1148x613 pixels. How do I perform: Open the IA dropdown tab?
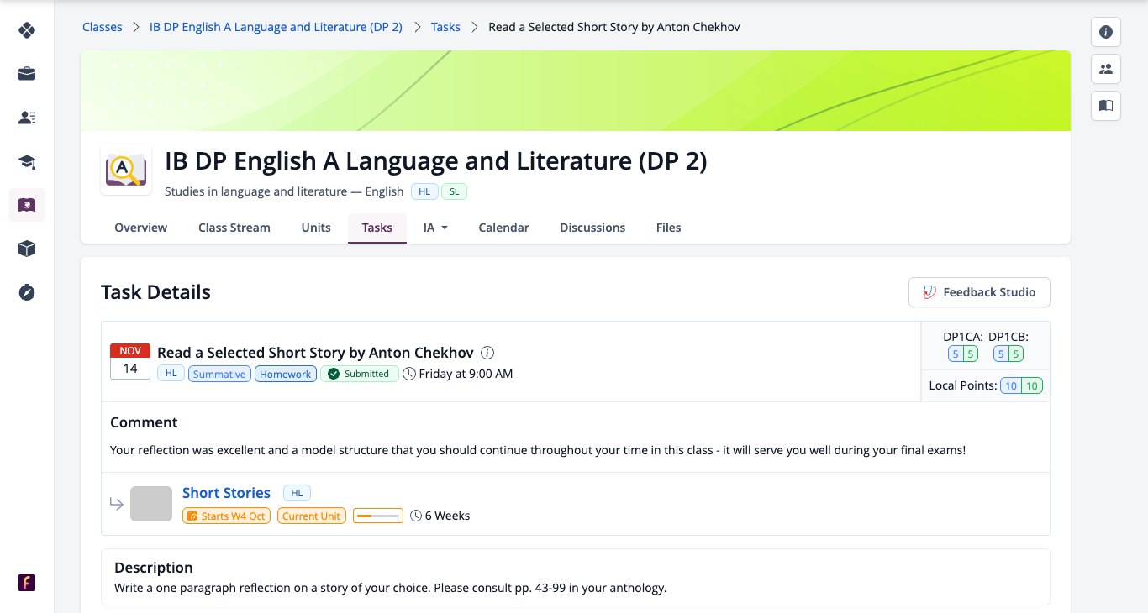click(435, 228)
